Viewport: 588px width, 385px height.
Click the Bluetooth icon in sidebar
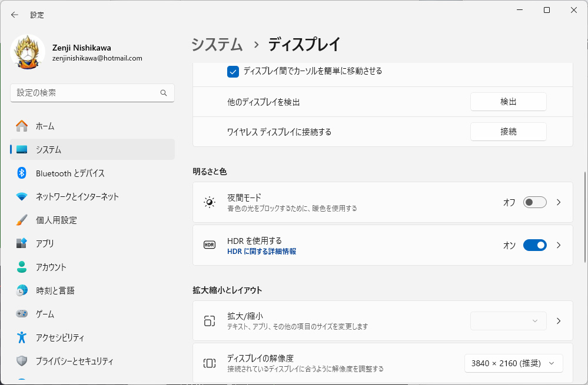coord(22,173)
